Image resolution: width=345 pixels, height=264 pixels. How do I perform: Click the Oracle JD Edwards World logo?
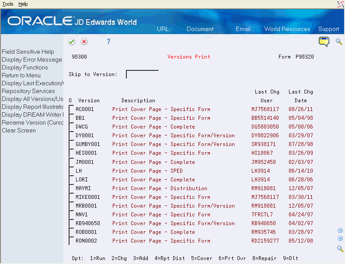click(72, 21)
